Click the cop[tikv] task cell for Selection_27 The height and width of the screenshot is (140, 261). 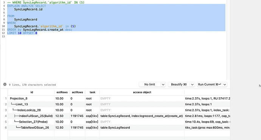(x=92, y=122)
